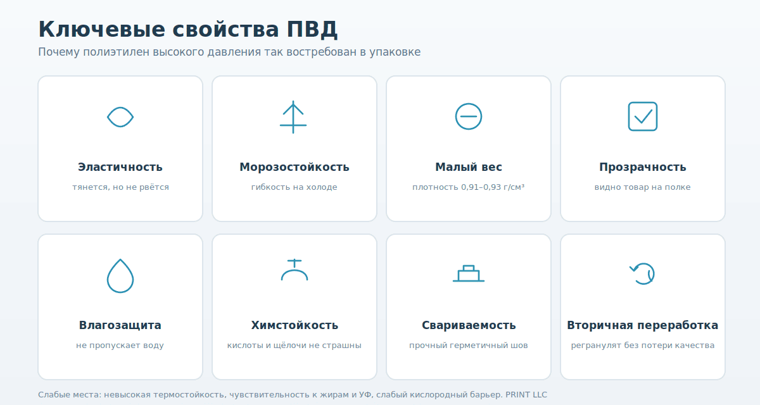Click the subtitle about полиэтилен высокого давления
Viewport: 760px width, 405px height.
(x=229, y=52)
